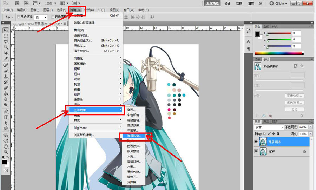The width and height of the screenshot is (316, 190).
Task: Select the Rectangular Marquee tool
Action: 6,36
